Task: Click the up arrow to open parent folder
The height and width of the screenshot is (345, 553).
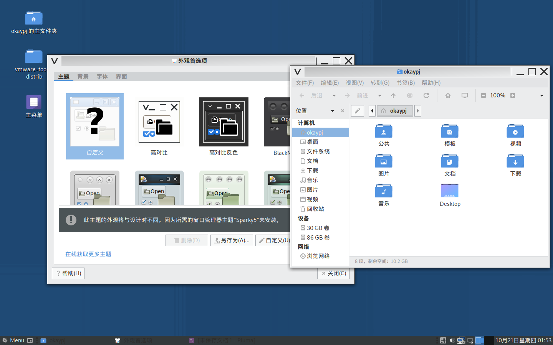Action: [x=393, y=95]
